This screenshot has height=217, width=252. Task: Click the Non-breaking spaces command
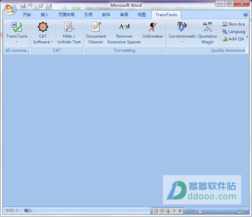234,24
